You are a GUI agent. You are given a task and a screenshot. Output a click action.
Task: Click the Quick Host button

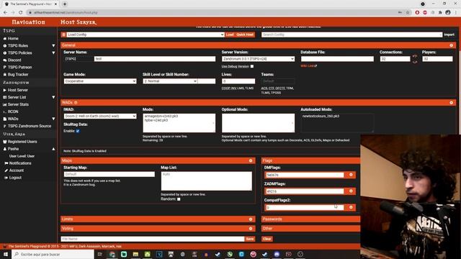245,35
